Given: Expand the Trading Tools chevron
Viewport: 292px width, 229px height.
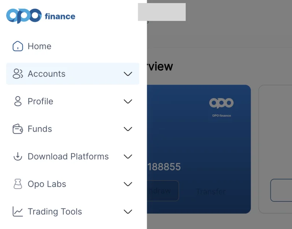Looking at the screenshot, I should pyautogui.click(x=128, y=211).
